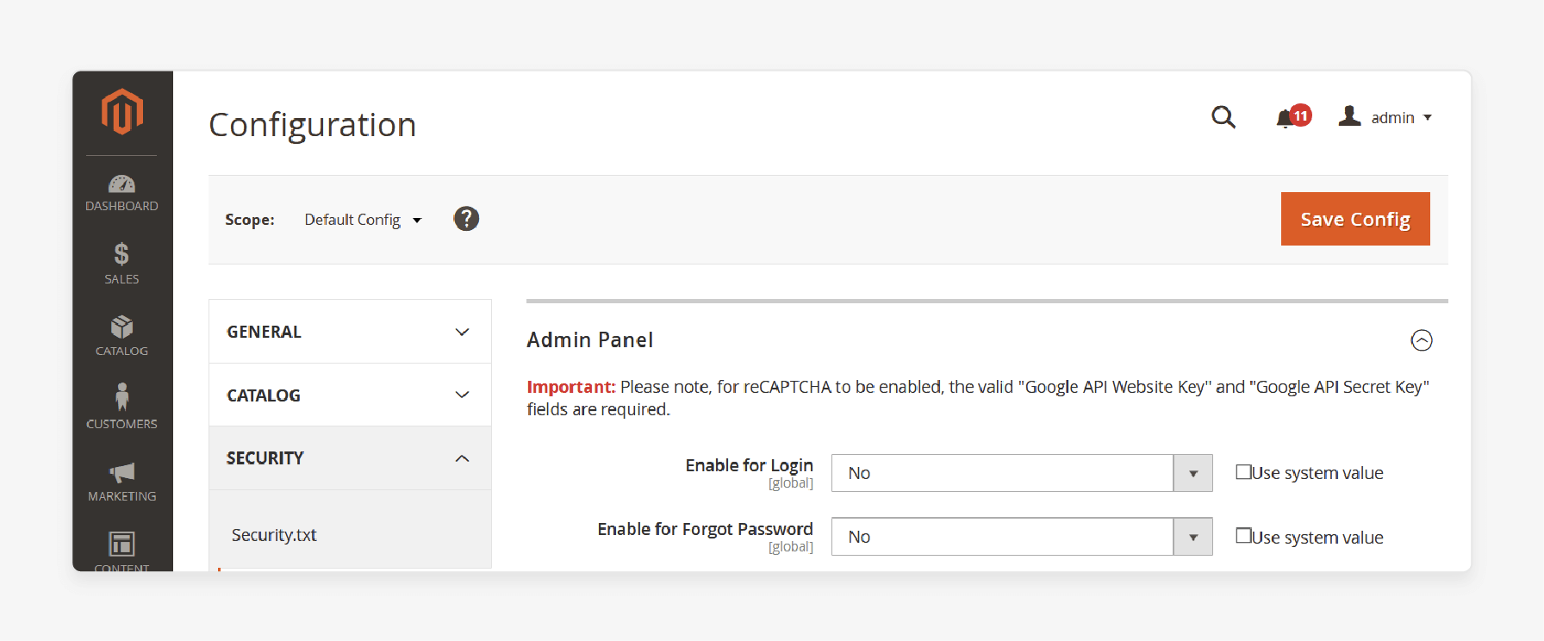The width and height of the screenshot is (1544, 641).
Task: Open the Marketing sidebar menu
Action: (x=121, y=481)
